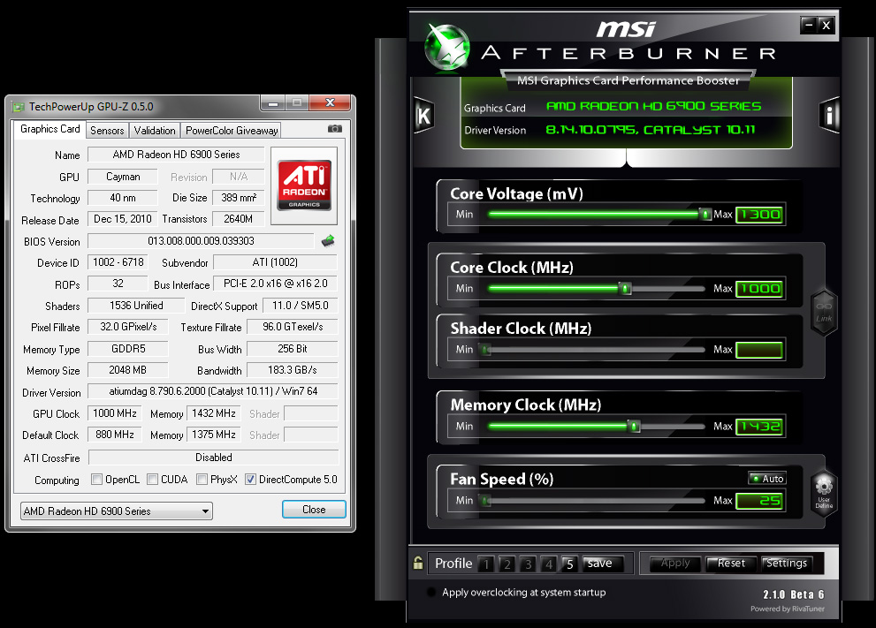Click the Texture Fillrate value 96.0 GTexel/s

coord(293,327)
